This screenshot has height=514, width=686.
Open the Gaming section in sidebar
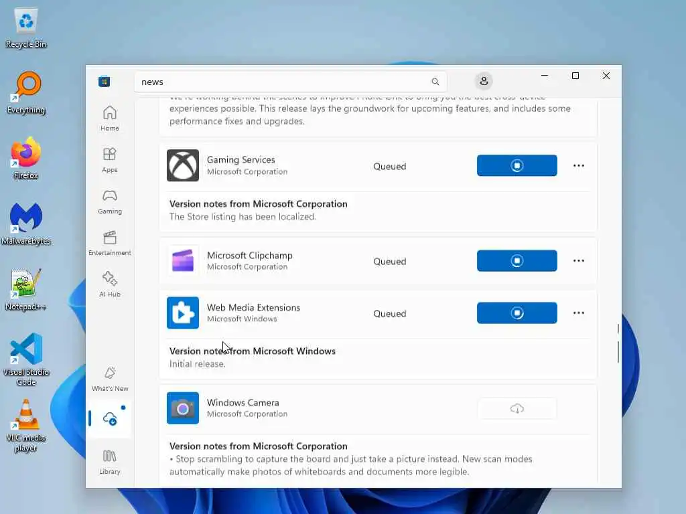click(110, 201)
